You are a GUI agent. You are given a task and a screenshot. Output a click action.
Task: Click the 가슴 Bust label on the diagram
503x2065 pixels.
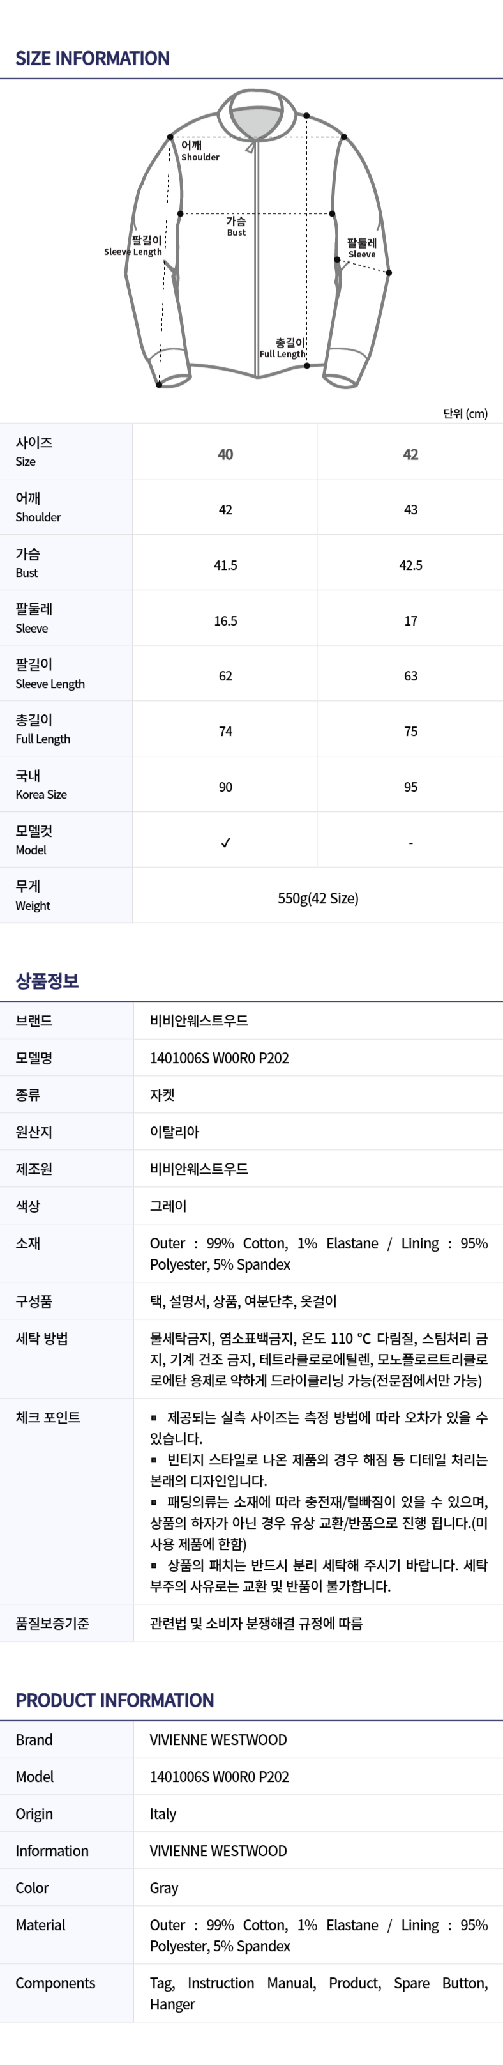tap(236, 226)
